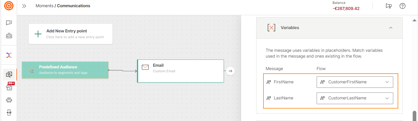Open the help question mark icon
The width and height of the screenshot is (418, 121).
click(402, 6)
